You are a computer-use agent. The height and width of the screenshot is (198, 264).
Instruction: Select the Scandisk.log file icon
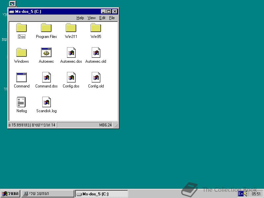[x=46, y=102]
